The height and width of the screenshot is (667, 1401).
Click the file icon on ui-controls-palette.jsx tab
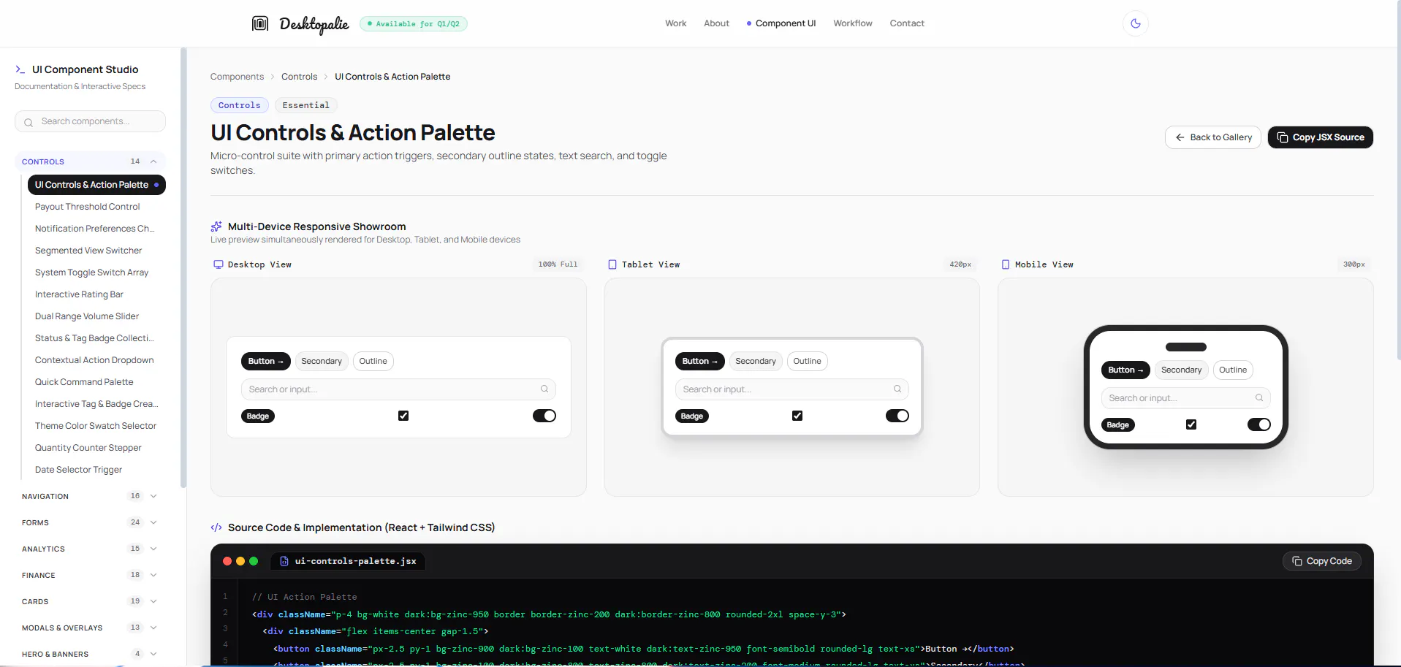point(284,561)
